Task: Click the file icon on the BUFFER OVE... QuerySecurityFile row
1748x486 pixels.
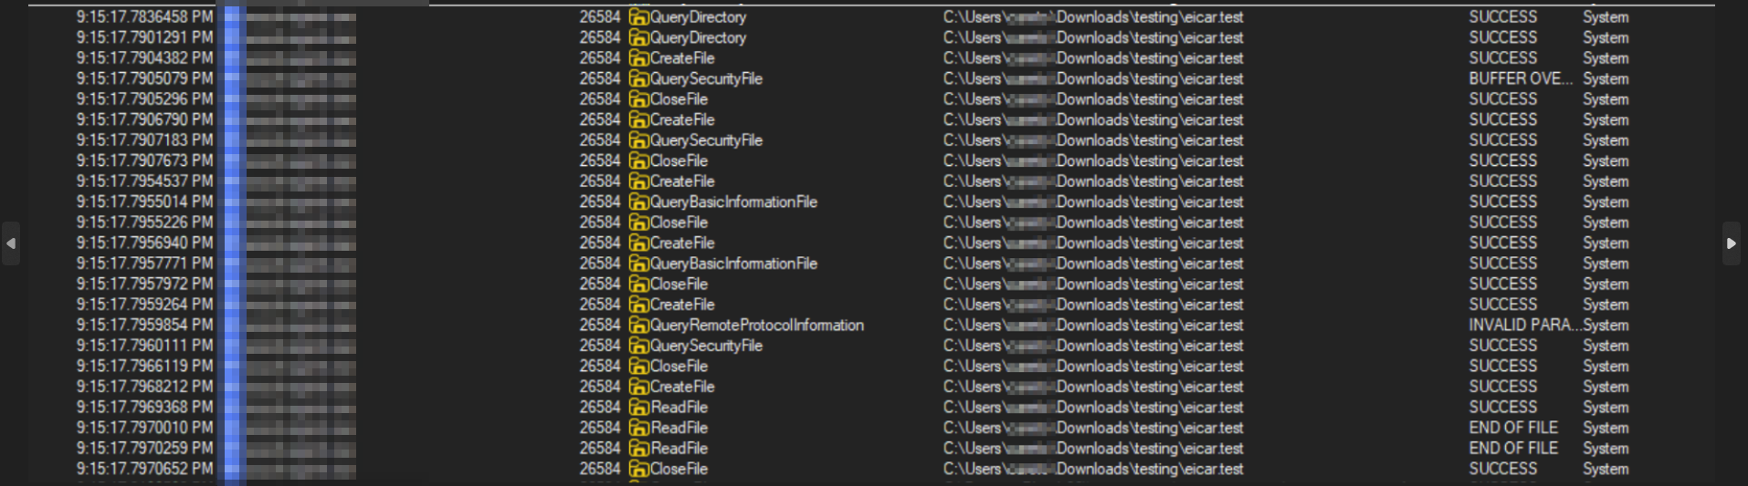Action: click(x=638, y=79)
